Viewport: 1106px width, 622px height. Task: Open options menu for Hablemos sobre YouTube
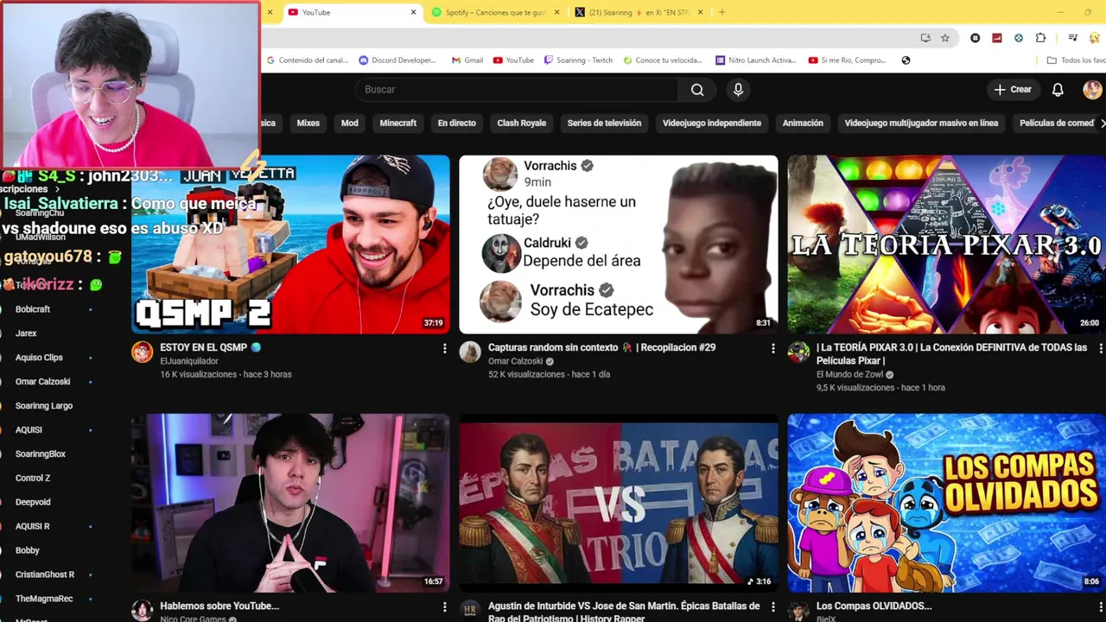(445, 606)
